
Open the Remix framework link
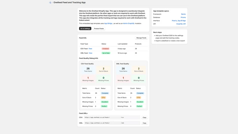pyautogui.click(x=183, y=14)
